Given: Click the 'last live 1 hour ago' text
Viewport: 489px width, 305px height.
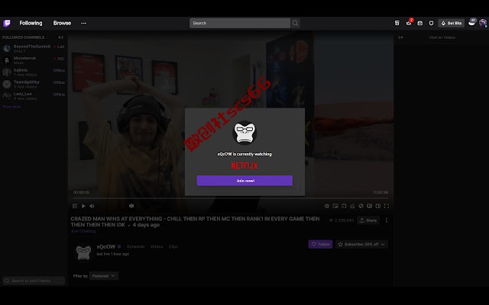Looking at the screenshot, I should [112, 254].
